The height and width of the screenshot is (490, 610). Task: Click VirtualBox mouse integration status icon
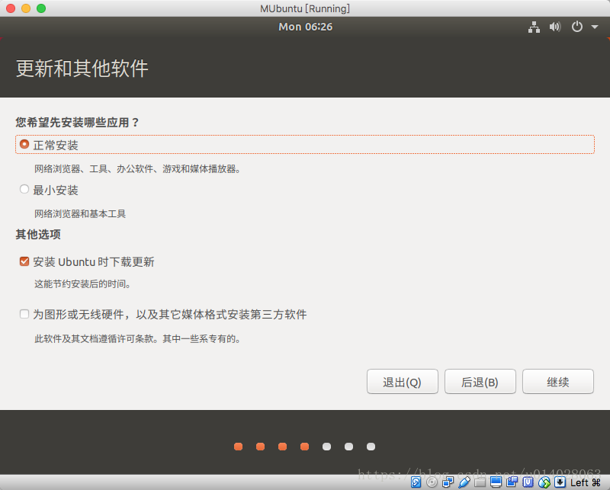pos(544,482)
